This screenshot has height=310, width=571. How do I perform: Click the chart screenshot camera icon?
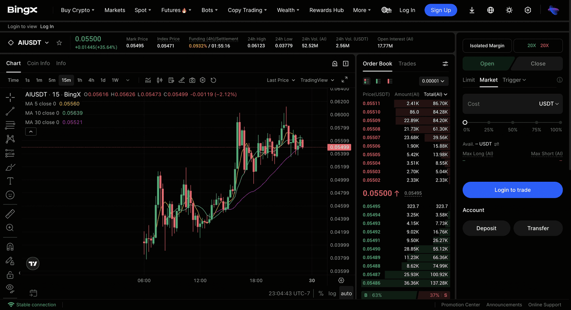[192, 80]
